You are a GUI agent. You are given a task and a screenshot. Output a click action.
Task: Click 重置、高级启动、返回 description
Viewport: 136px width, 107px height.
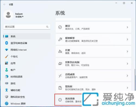coord(75,53)
